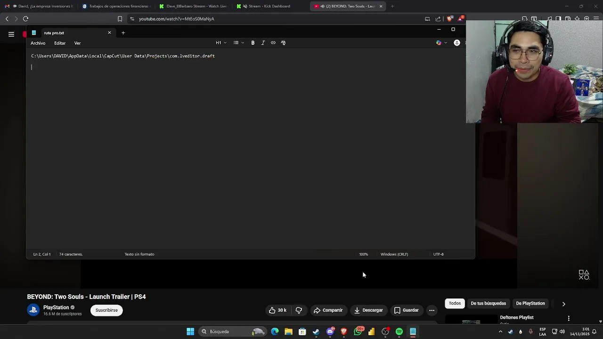This screenshot has width=603, height=339.
Task: Show next filter chips arrow
Action: click(x=563, y=304)
